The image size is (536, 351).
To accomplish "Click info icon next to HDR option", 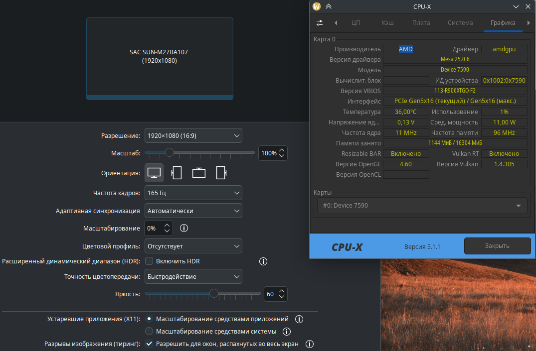I will (263, 261).
